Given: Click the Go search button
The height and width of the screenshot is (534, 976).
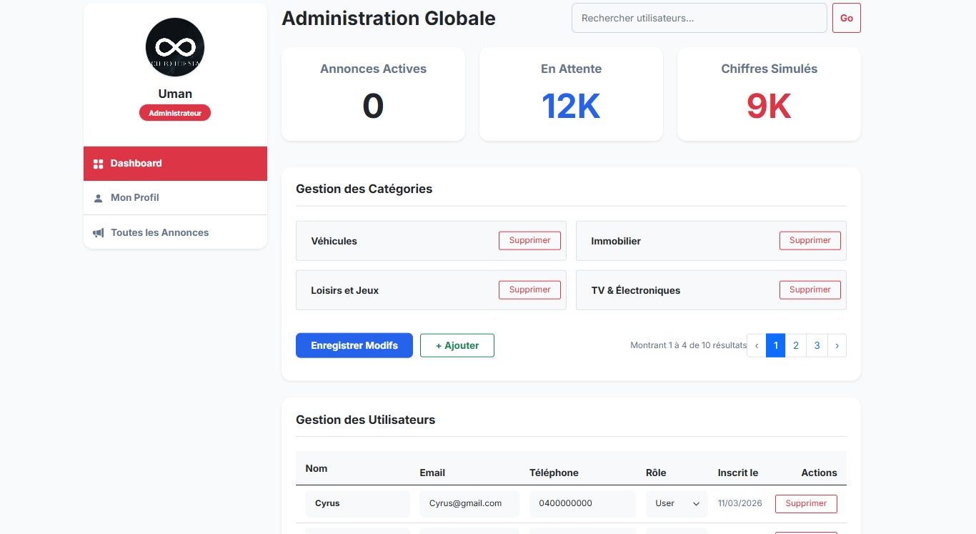Looking at the screenshot, I should 847,18.
